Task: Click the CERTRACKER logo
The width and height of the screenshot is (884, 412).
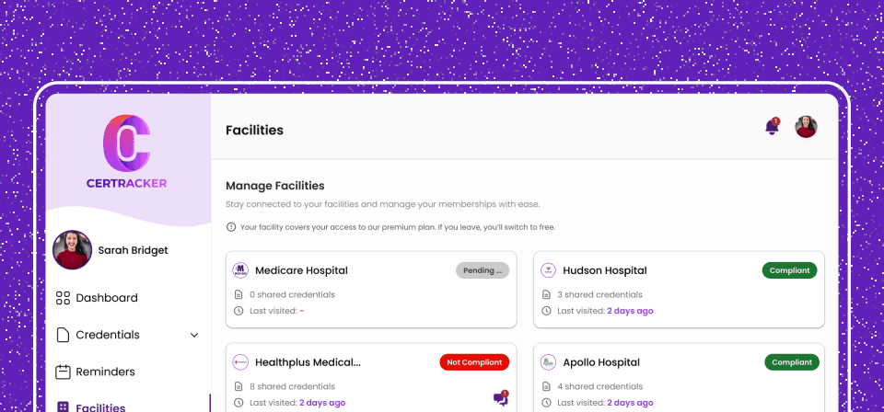Action: coord(128,151)
